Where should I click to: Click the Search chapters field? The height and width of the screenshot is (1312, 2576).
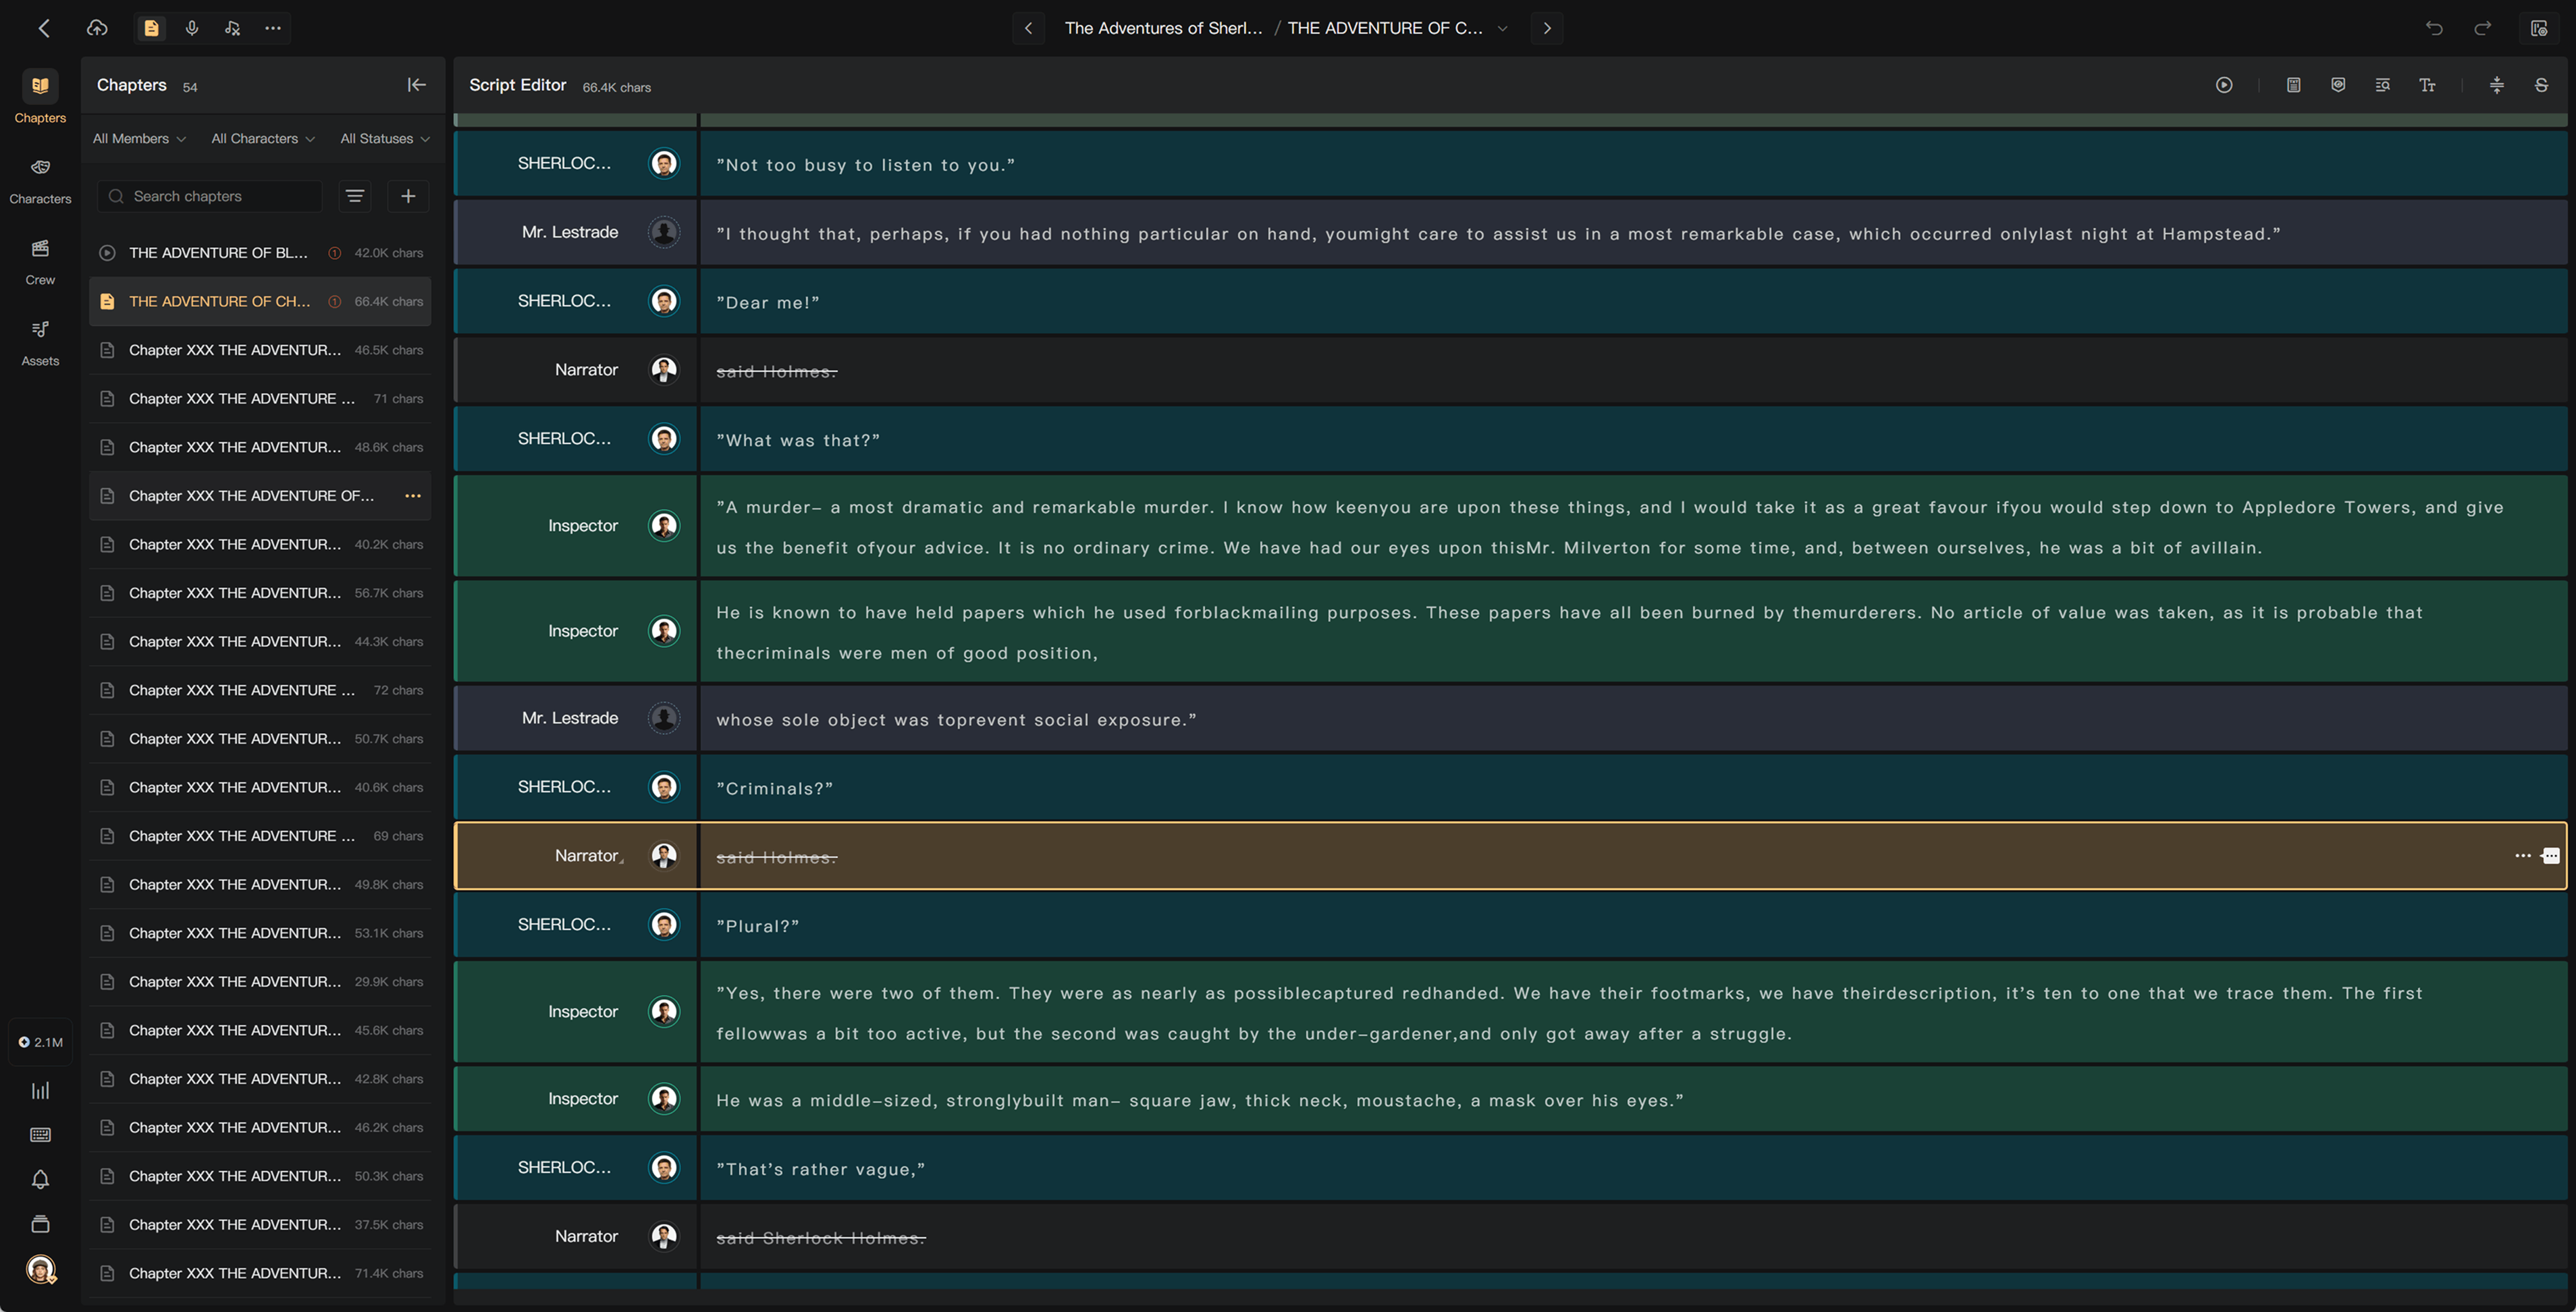(210, 196)
